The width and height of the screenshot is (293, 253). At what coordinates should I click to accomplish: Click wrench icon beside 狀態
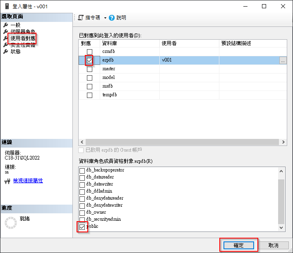point(6,51)
